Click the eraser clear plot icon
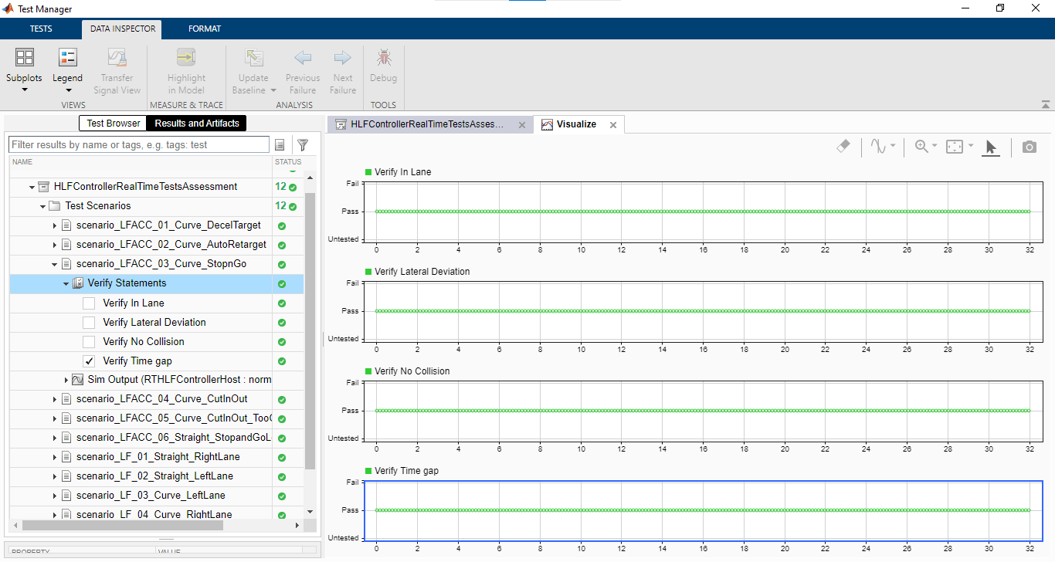Image resolution: width=1055 pixels, height=562 pixels. tap(843, 146)
